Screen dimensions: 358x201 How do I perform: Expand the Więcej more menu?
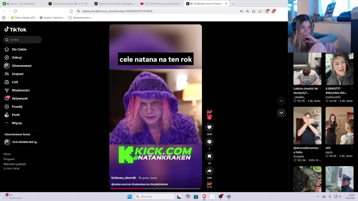(17, 123)
